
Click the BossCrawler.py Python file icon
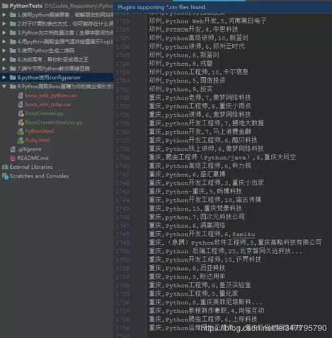21,113
